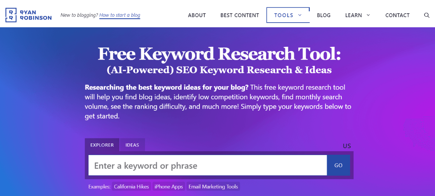This screenshot has width=435, height=196.
Task: Open the US country selector
Action: [347, 146]
